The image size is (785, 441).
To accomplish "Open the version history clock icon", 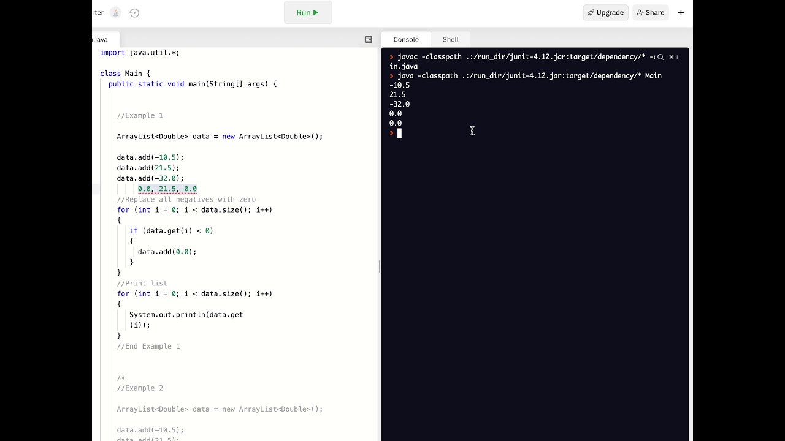I will 134,12.
